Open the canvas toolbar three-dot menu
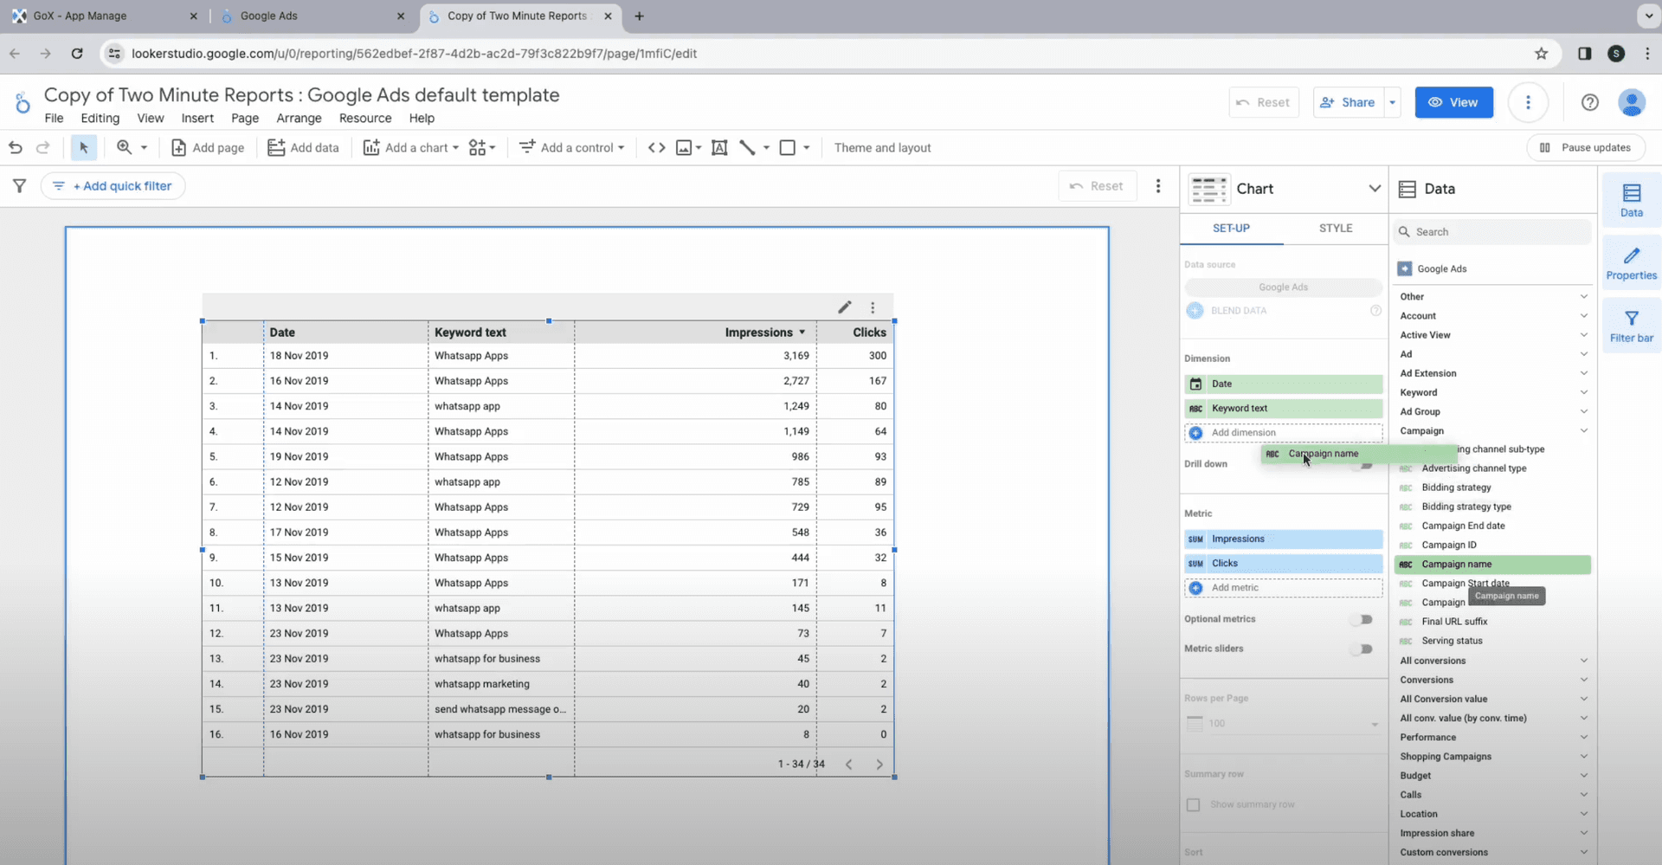The height and width of the screenshot is (865, 1662). coord(1158,186)
